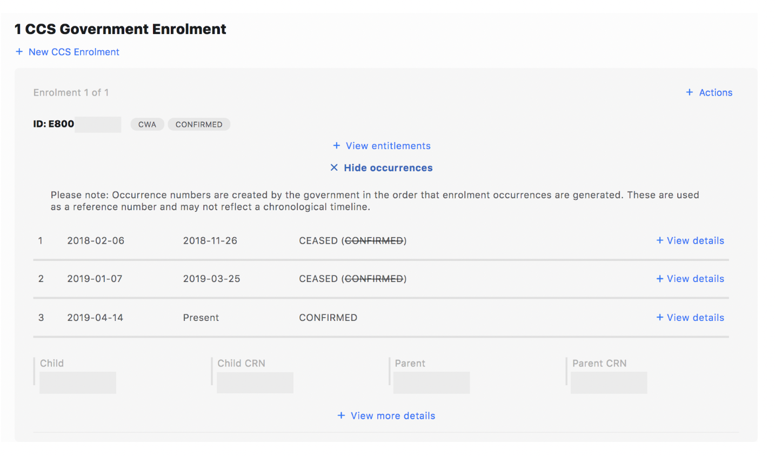View details of the CONFIRMED occurrence 3
Viewport: 775px width, 456px height.
[x=694, y=317]
